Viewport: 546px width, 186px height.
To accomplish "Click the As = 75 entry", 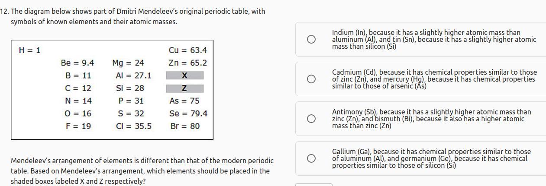I will 184,101.
